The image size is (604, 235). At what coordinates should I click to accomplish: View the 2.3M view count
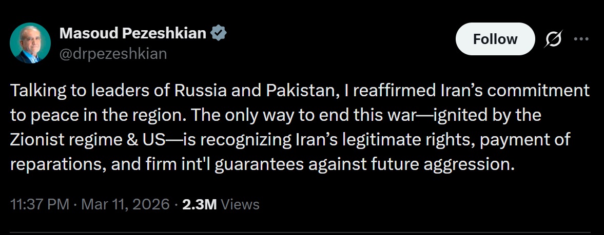tap(200, 204)
